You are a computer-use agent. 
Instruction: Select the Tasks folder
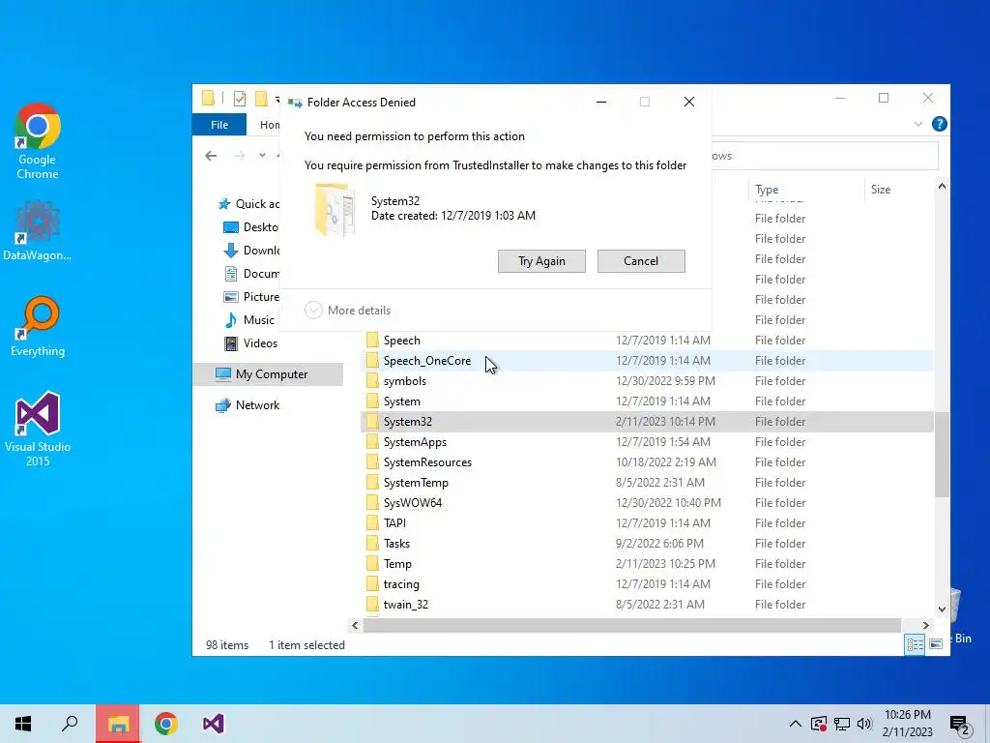pyautogui.click(x=647, y=544)
